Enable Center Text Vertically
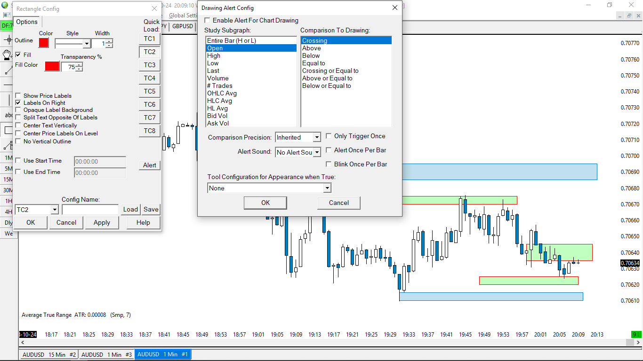The image size is (643, 361). (18, 126)
